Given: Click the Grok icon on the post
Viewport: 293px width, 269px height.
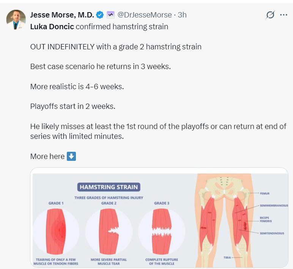Looking at the screenshot, I should click(270, 15).
